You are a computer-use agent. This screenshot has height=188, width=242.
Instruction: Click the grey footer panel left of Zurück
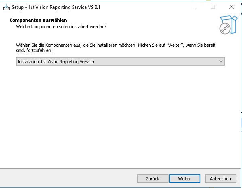(68, 178)
